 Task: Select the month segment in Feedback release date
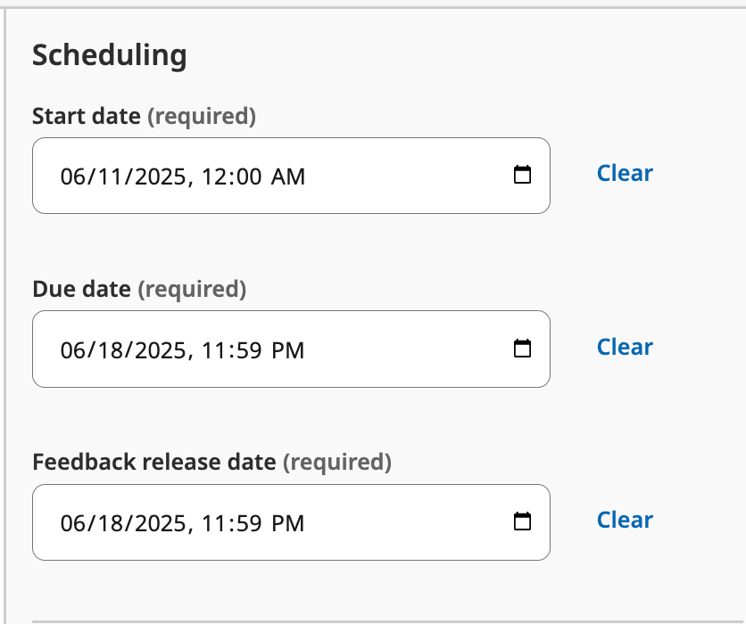(x=72, y=523)
